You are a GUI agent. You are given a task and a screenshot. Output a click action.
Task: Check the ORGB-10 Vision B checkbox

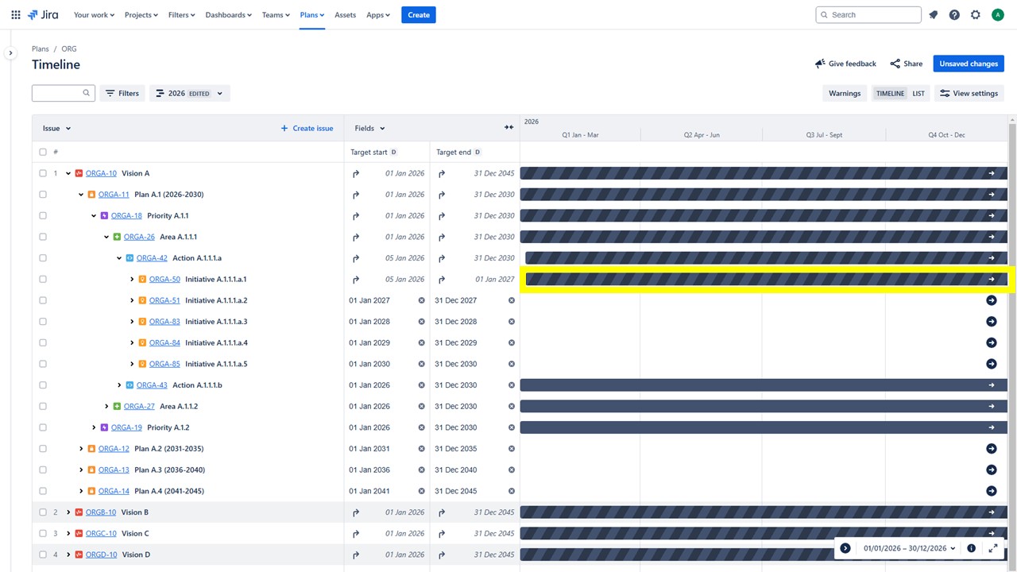coord(43,512)
